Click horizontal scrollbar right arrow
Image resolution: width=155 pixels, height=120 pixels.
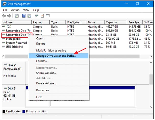(x=151, y=56)
